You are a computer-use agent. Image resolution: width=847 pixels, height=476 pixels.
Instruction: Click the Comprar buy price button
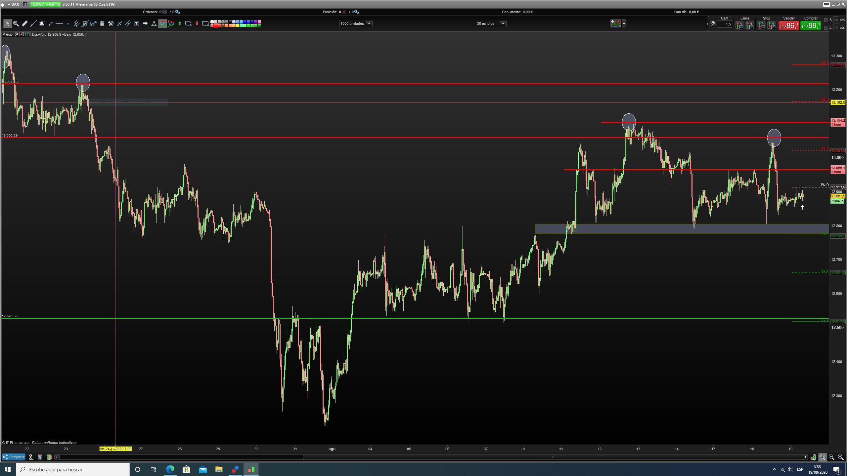pos(811,25)
